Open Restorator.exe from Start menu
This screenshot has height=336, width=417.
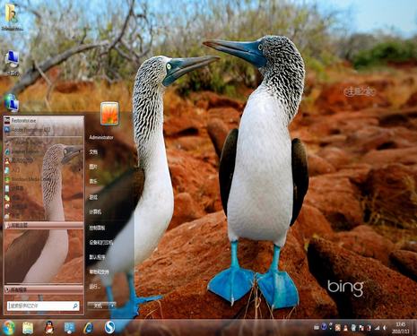pos(43,121)
